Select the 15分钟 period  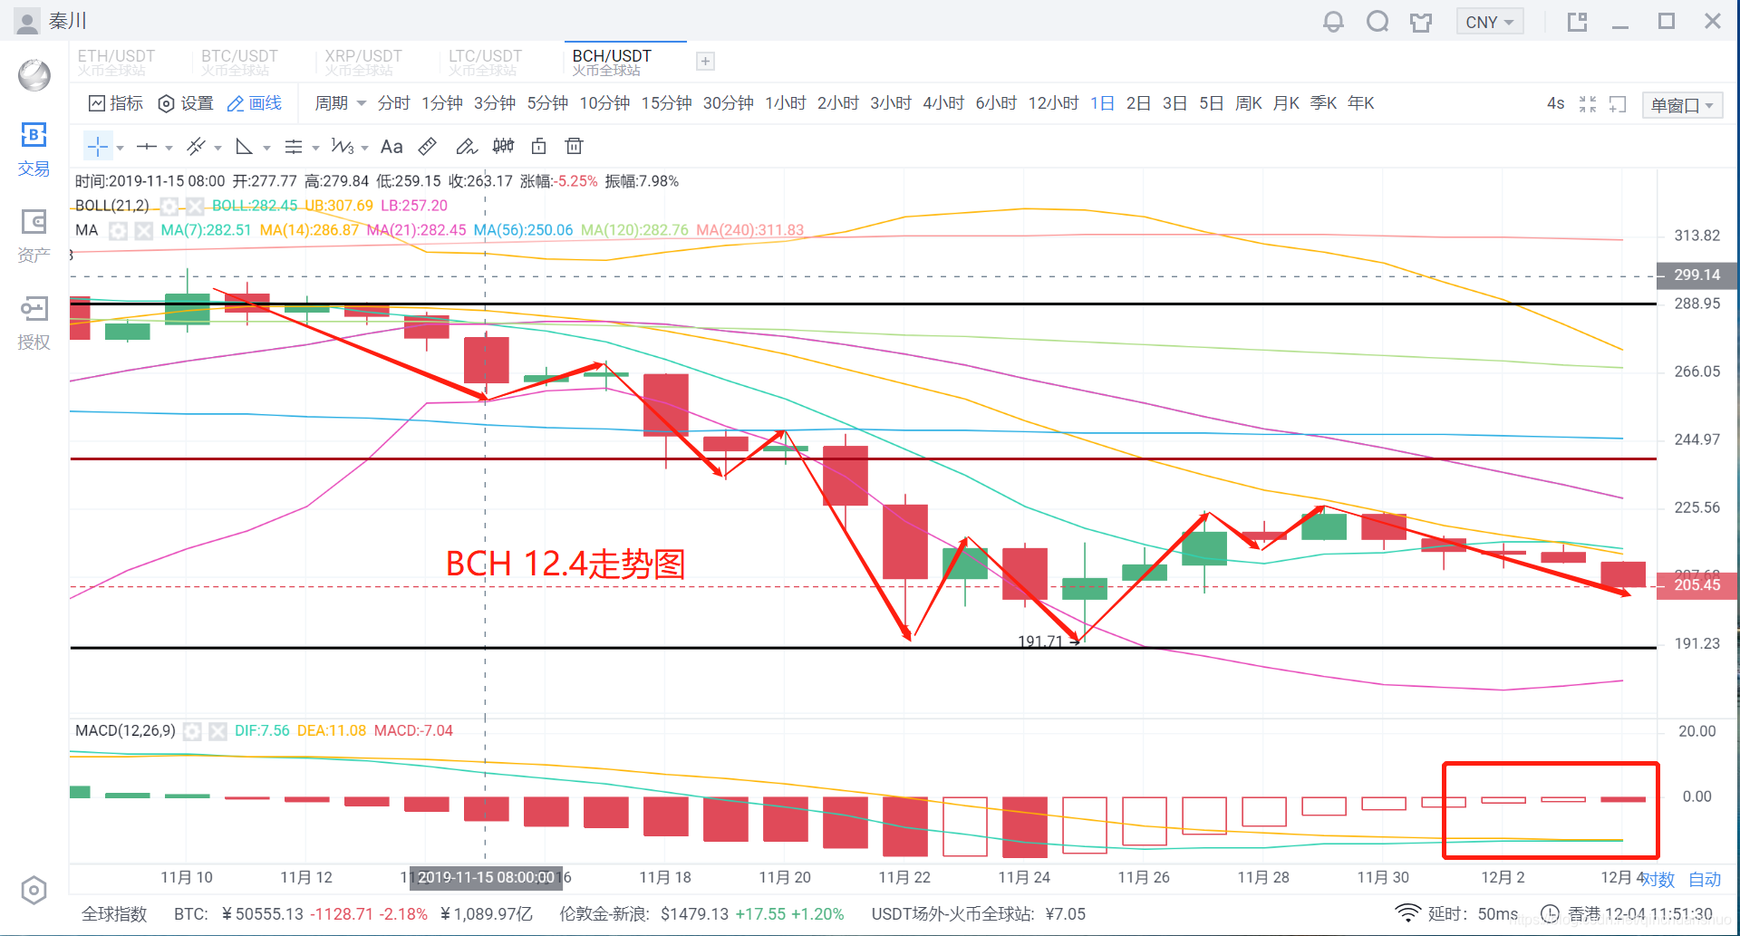666,103
